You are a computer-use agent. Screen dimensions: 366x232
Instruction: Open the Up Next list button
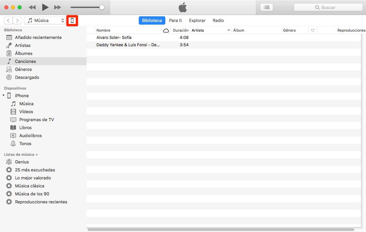[267, 7]
